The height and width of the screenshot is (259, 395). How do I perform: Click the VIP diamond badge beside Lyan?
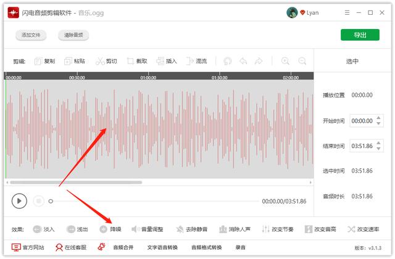click(x=302, y=12)
